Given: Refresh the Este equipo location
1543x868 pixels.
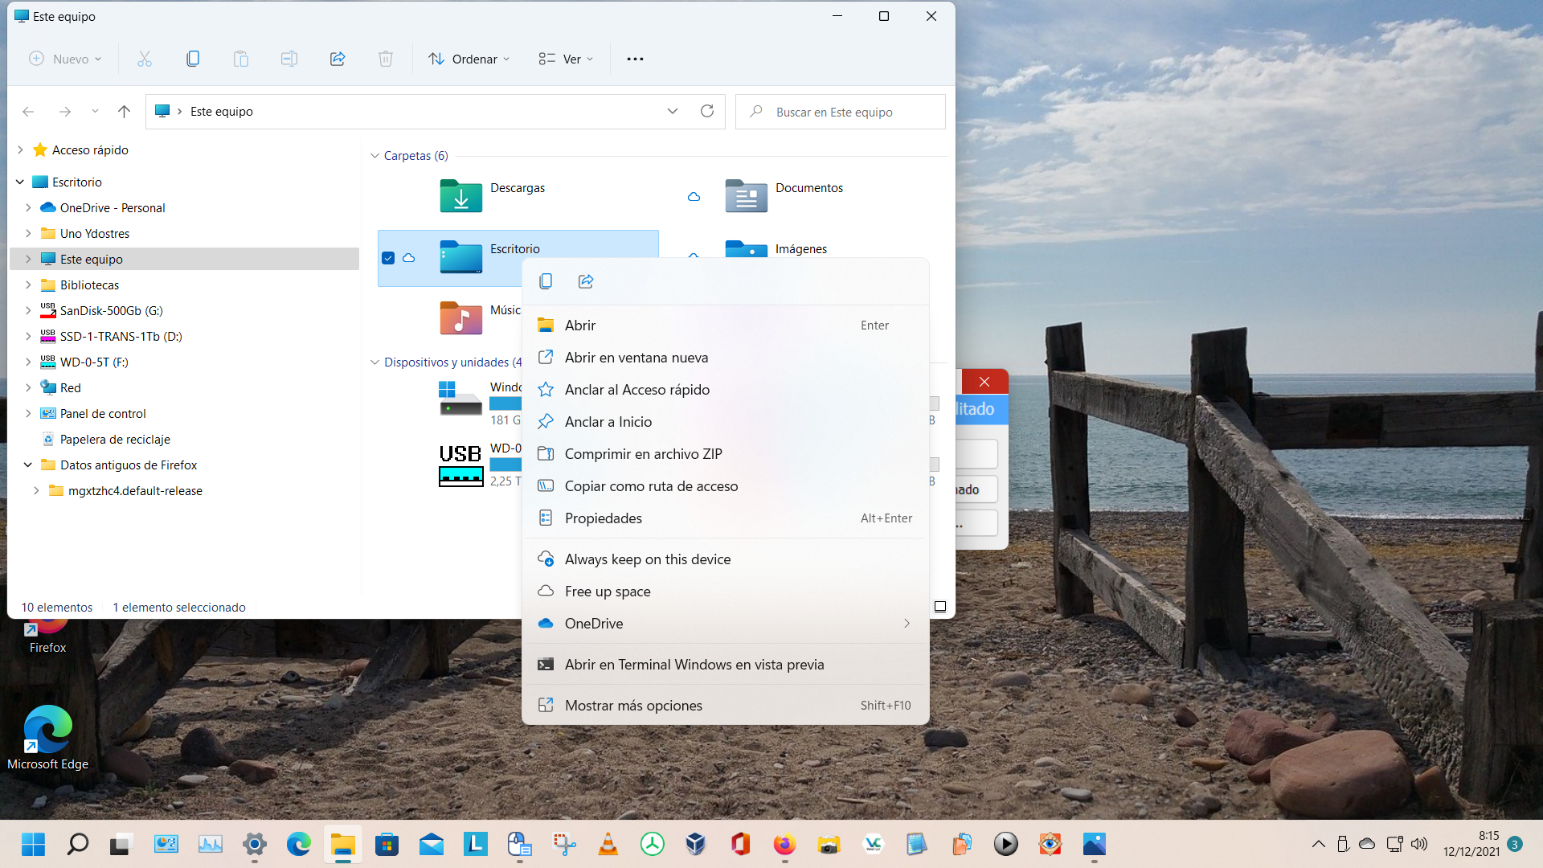Looking at the screenshot, I should click(707, 112).
